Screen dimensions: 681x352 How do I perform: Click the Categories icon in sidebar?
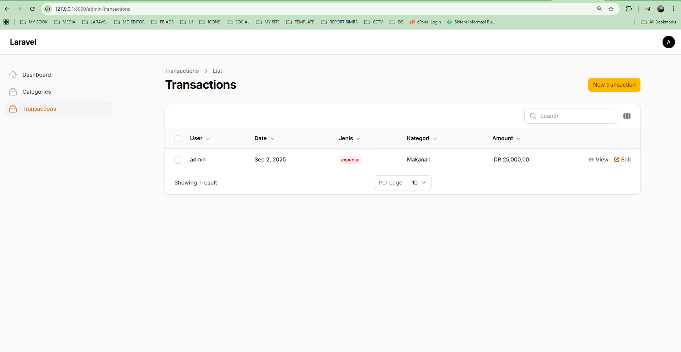click(13, 92)
